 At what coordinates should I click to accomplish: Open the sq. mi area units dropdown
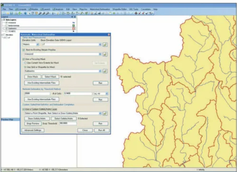coord(107,94)
